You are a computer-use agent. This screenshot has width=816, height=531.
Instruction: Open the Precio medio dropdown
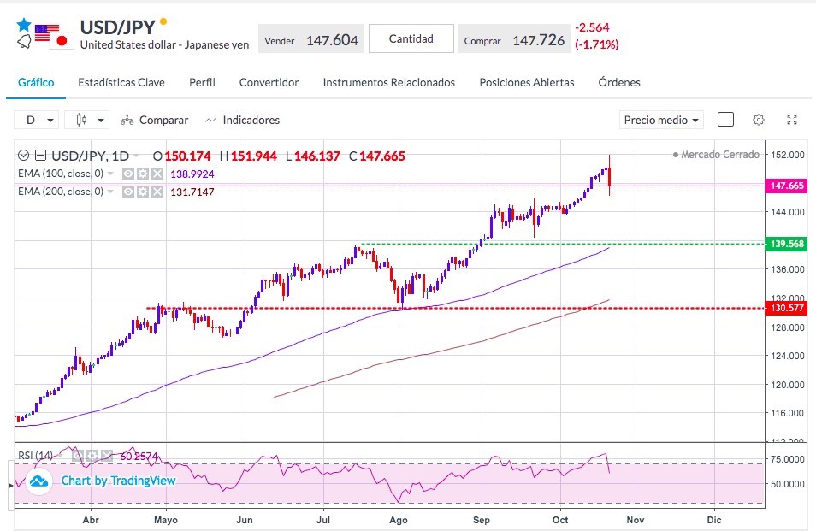[661, 121]
